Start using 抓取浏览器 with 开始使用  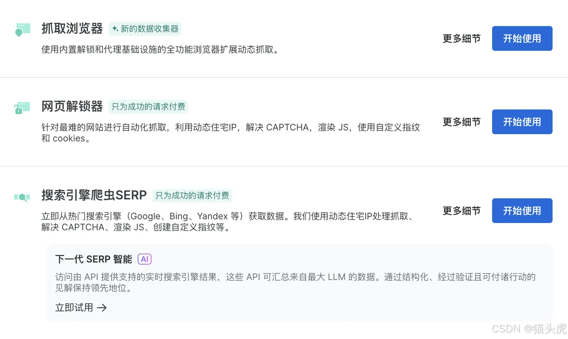click(x=522, y=39)
